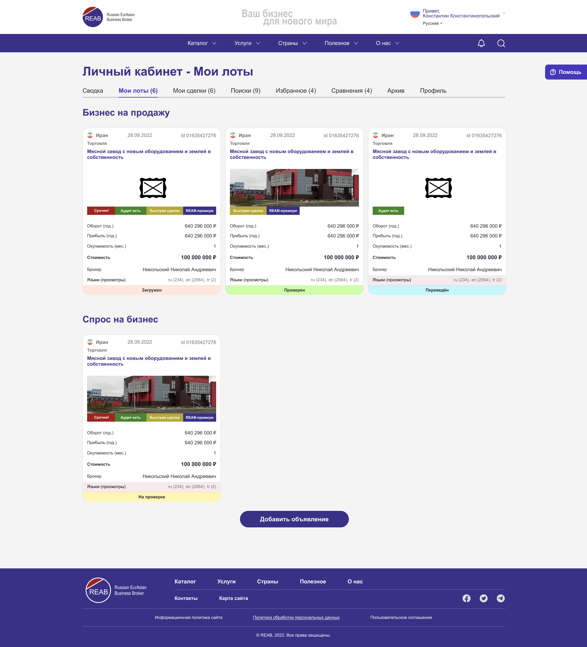Click the Помощь help button

566,72
